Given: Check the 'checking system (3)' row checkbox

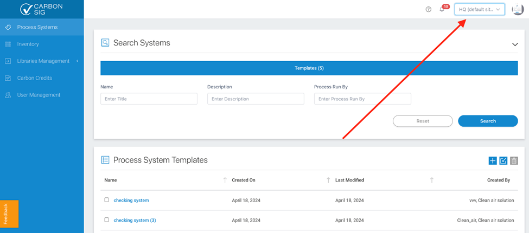Looking at the screenshot, I should (107, 220).
